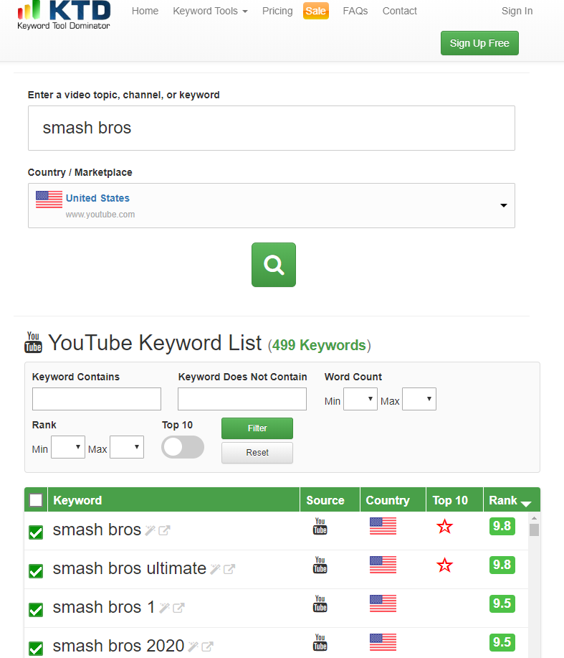Image resolution: width=564 pixels, height=658 pixels.
Task: Click the scrollbar up arrow in keyword list
Action: coord(534,519)
